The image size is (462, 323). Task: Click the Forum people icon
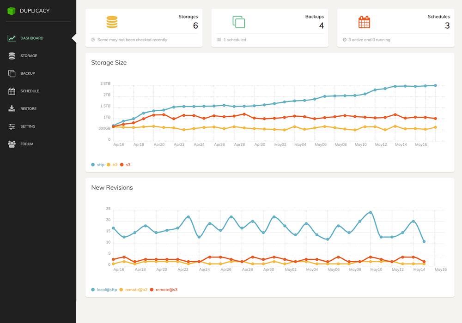coord(12,144)
